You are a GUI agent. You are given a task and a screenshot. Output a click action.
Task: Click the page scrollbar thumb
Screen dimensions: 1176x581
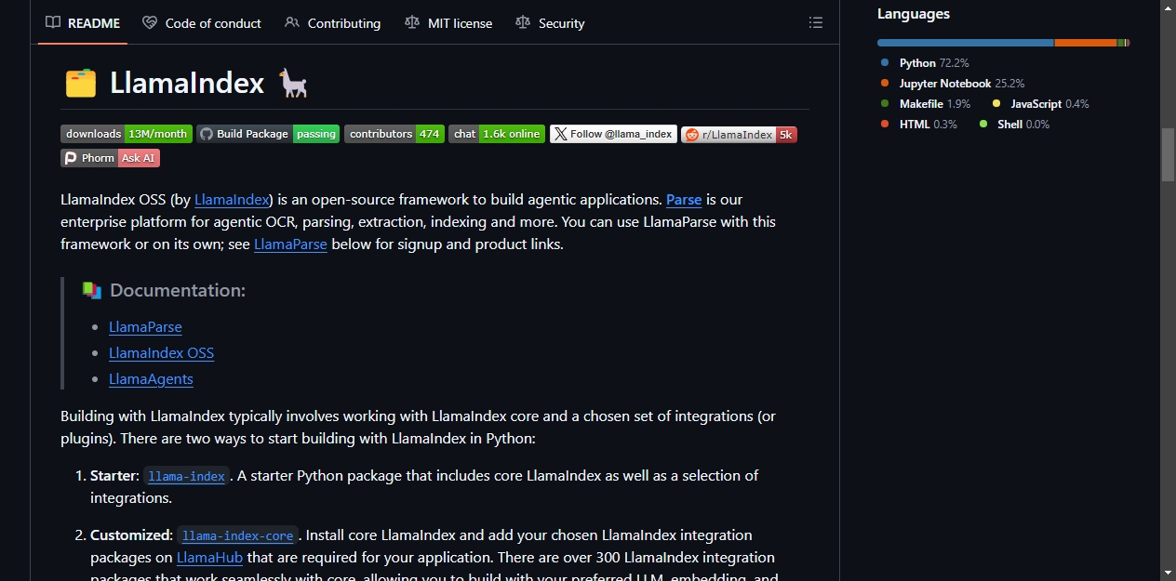tap(1169, 154)
